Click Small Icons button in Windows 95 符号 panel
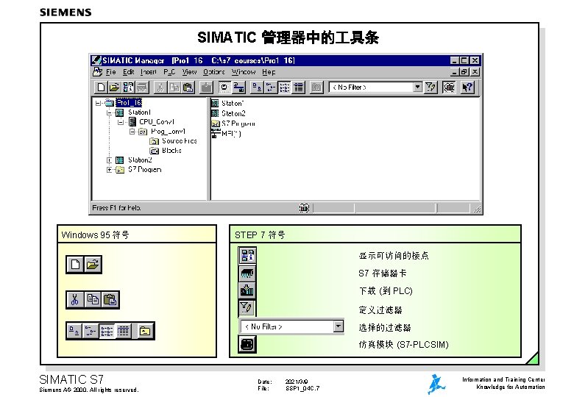 (x=91, y=331)
